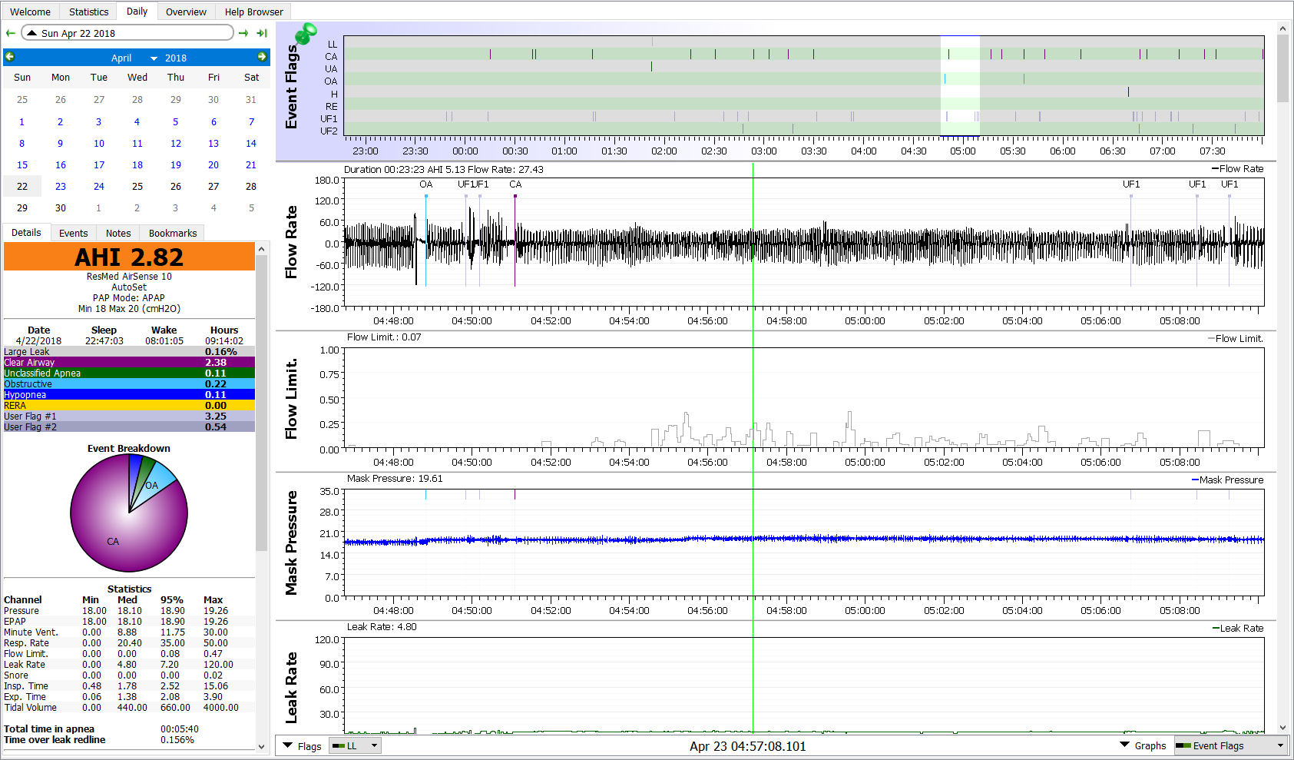Image resolution: width=1294 pixels, height=760 pixels.
Task: Select April 15 in the calendar
Action: (x=22, y=164)
